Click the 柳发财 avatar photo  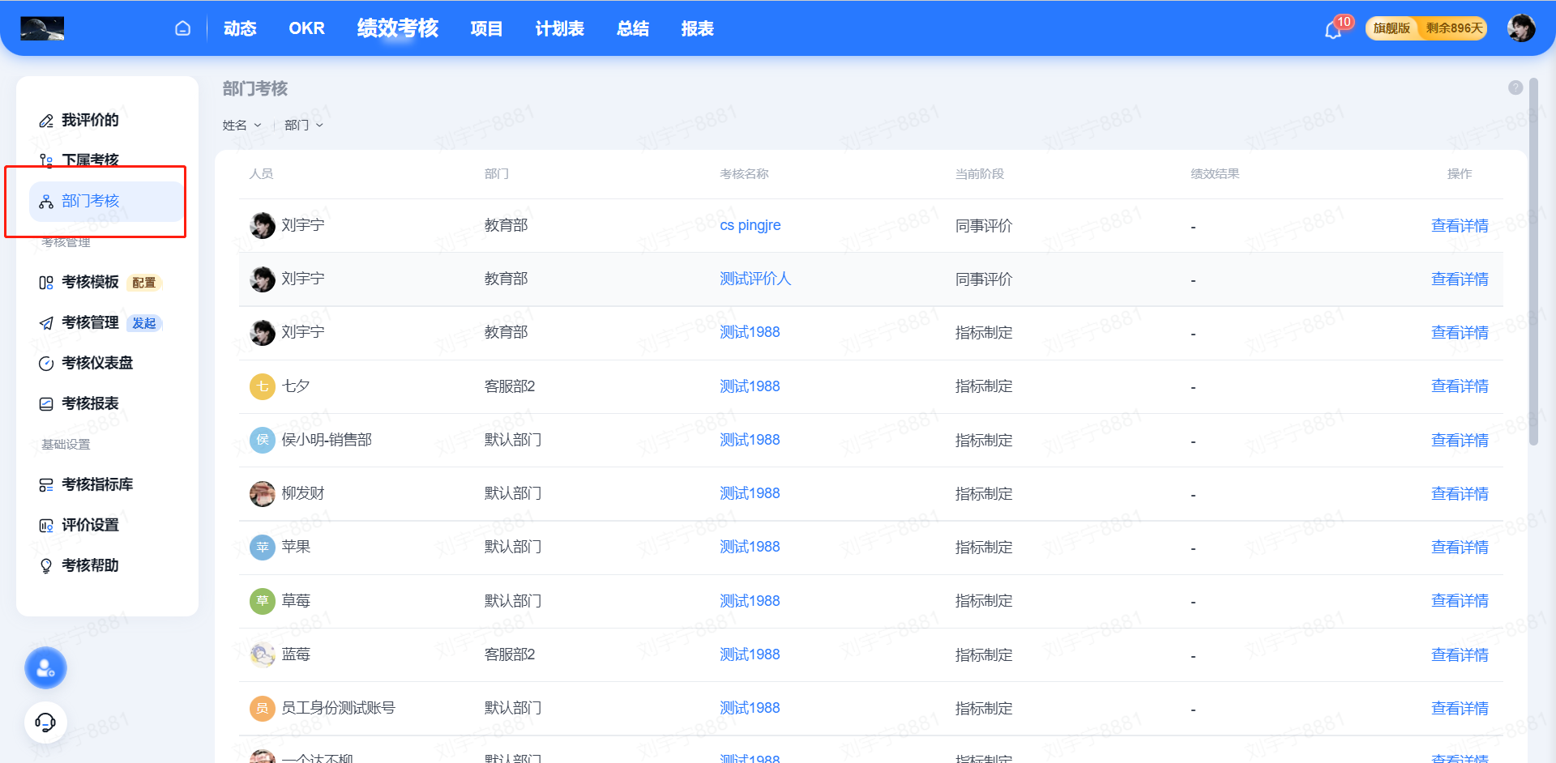point(263,493)
